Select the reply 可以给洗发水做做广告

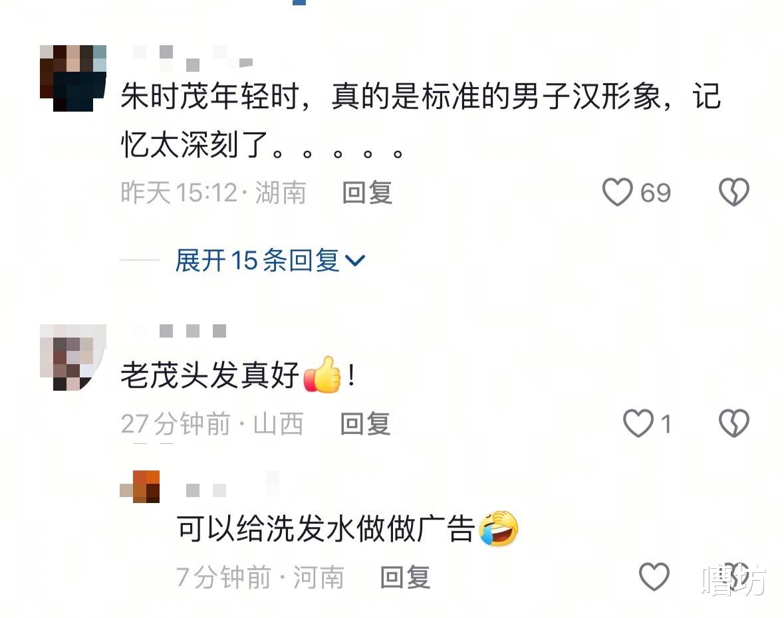point(348,528)
